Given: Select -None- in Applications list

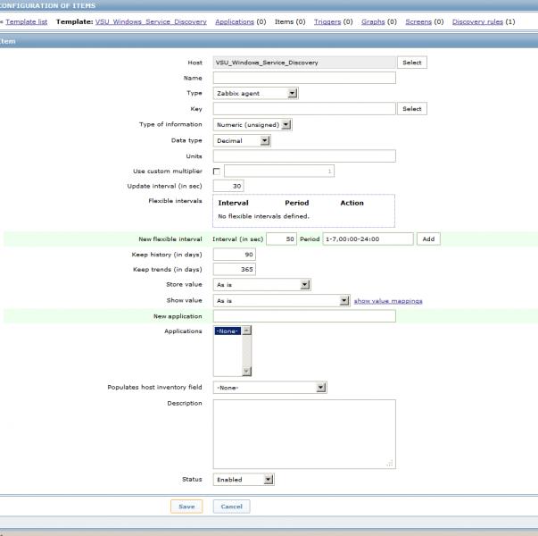Looking at the screenshot, I should click(227, 331).
